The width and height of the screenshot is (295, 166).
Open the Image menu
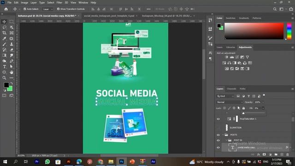(x=24, y=3)
